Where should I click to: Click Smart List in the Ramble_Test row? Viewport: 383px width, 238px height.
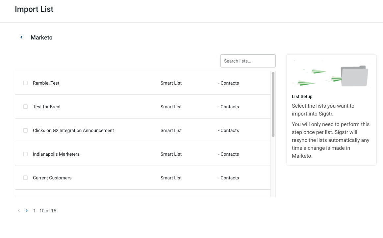point(171,83)
